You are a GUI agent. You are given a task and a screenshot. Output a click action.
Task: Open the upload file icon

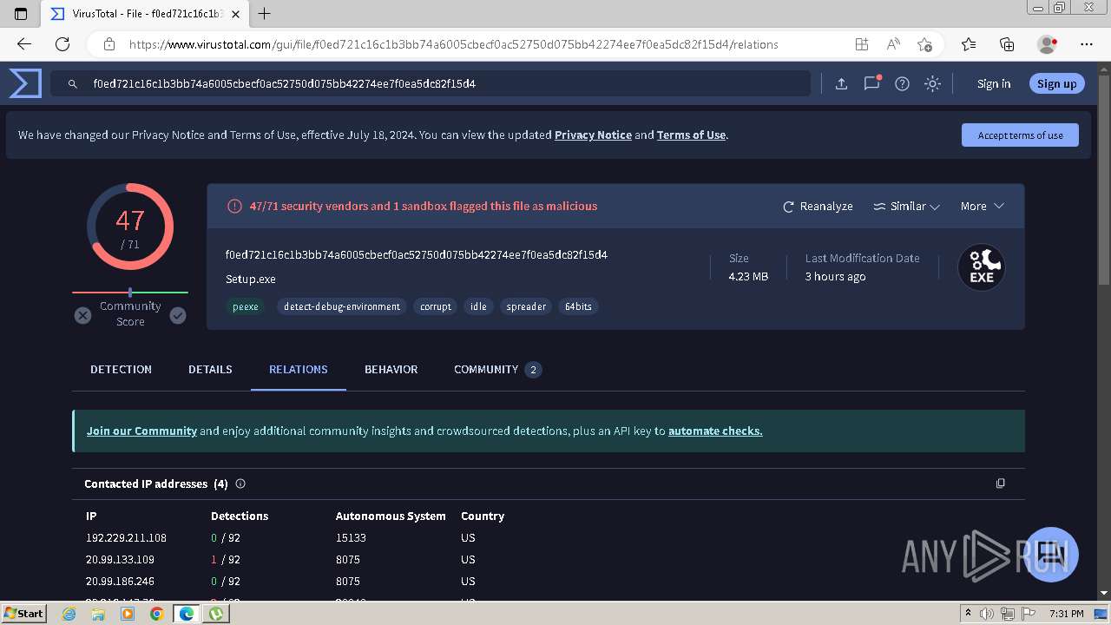[841, 83]
